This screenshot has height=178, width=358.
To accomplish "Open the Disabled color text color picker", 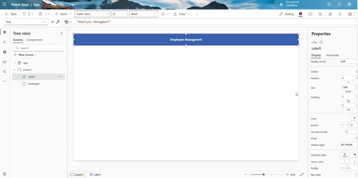I will (x=345, y=155).
